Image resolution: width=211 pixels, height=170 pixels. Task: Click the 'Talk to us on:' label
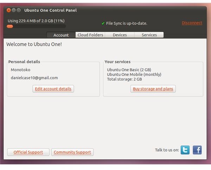coord(167,150)
